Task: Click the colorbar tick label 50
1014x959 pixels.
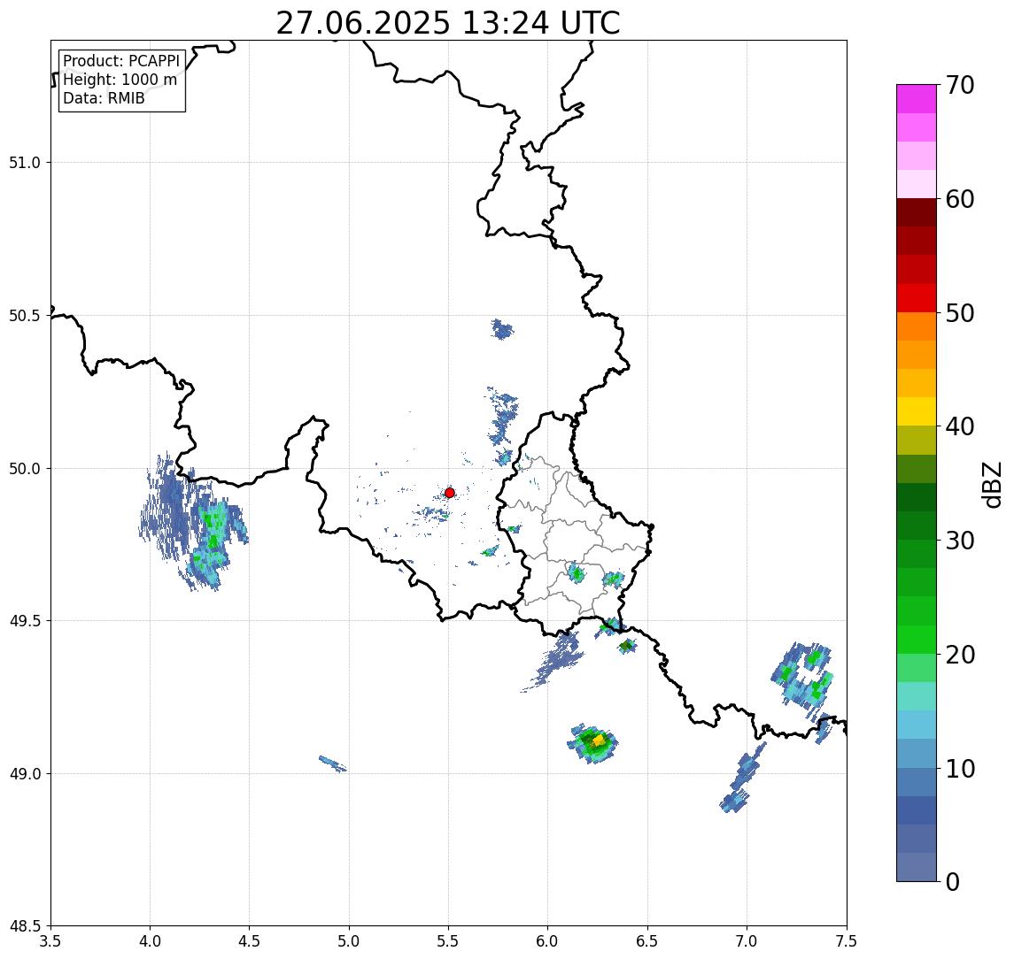Action: [x=960, y=313]
